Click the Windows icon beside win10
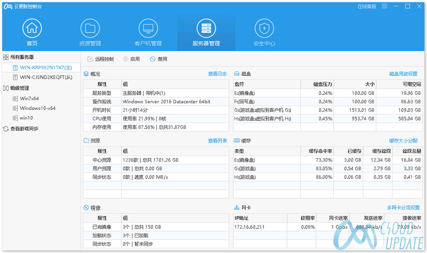427x253 pixels. pyautogui.click(x=15, y=118)
